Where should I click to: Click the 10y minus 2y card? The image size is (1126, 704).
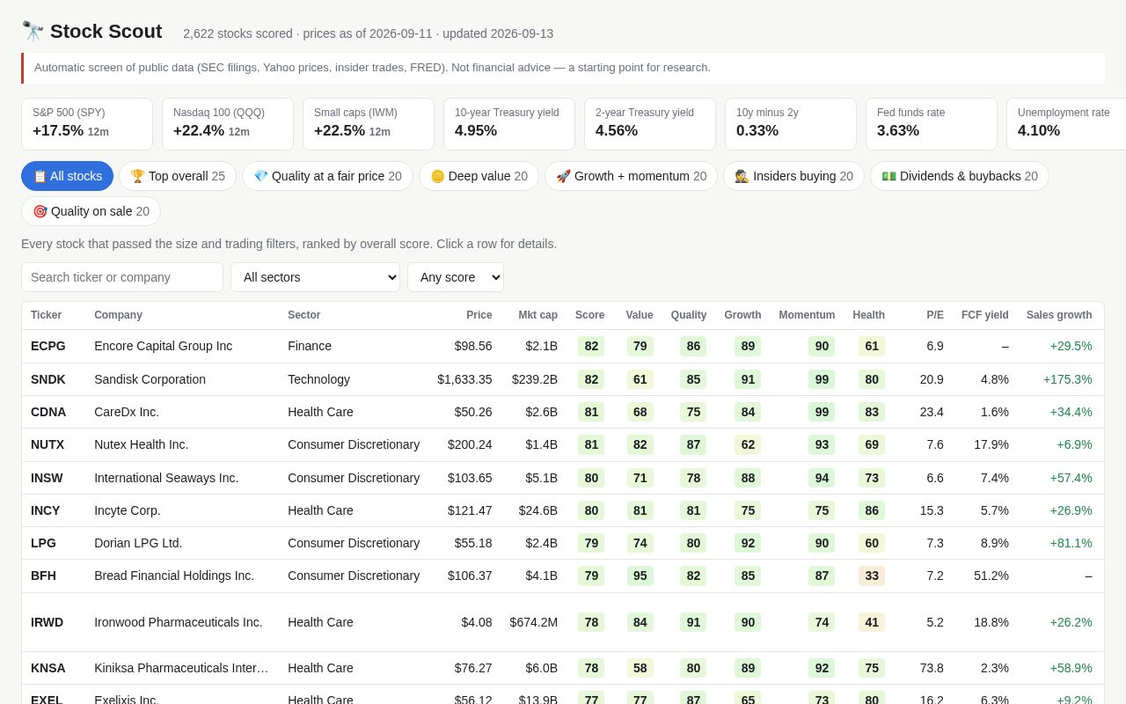coord(791,124)
